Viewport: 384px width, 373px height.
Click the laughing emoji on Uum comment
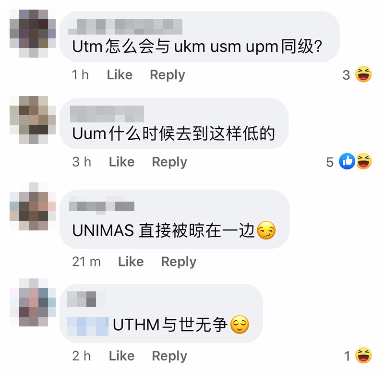pos(364,161)
